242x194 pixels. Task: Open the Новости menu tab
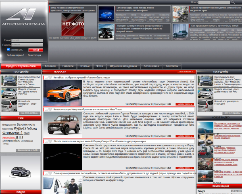point(68,66)
